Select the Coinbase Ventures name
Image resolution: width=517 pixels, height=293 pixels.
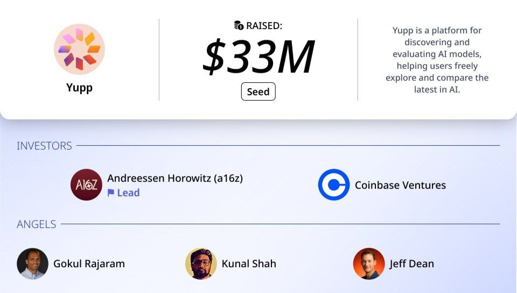[x=400, y=185]
